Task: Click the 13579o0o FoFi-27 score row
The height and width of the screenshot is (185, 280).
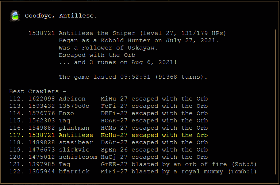Action: [108, 106]
